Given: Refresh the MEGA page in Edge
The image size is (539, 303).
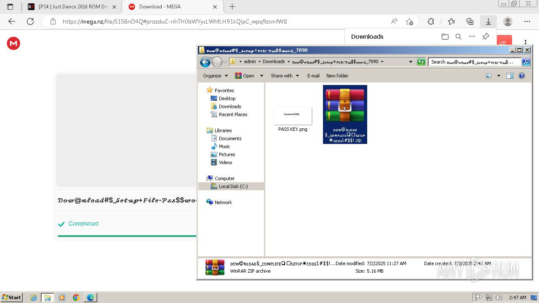Looking at the screenshot, I should coord(30,21).
